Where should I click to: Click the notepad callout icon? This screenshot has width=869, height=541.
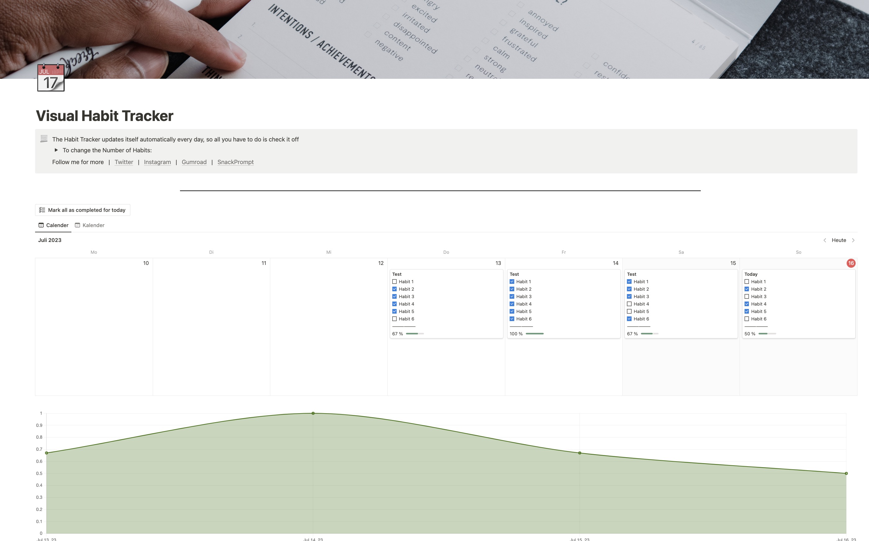(44, 139)
